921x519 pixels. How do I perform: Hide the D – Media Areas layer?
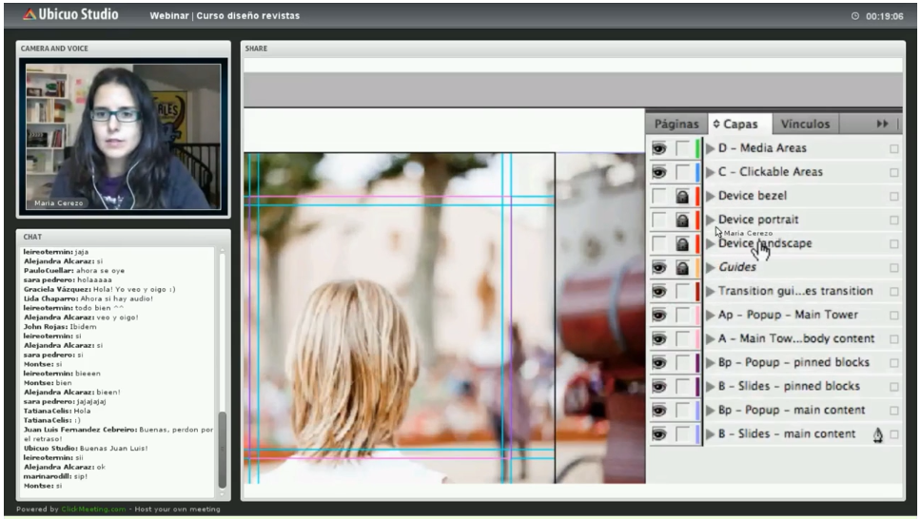point(658,148)
